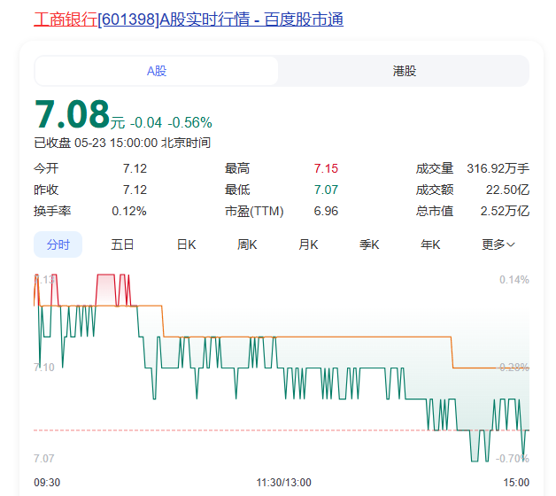This screenshot has width=556, height=496.
Task: Click the 11:30/13:00 time axis label
Action: (283, 483)
